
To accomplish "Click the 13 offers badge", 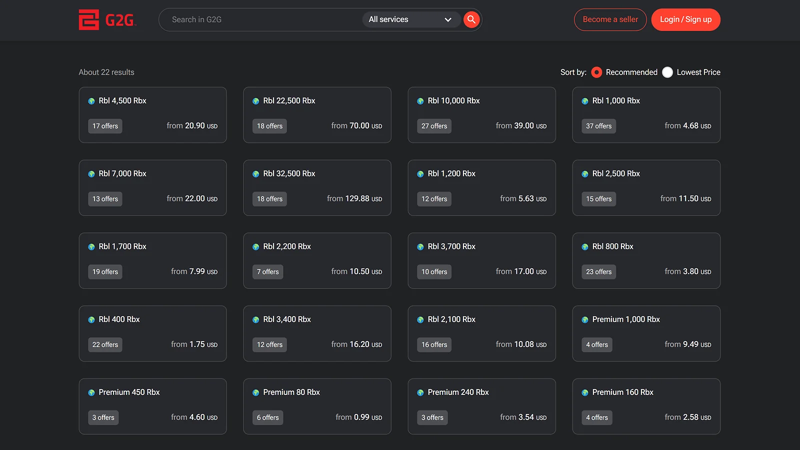I will (x=105, y=199).
